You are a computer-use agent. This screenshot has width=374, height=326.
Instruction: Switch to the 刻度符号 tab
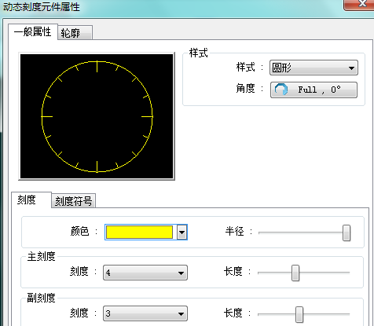tap(74, 201)
